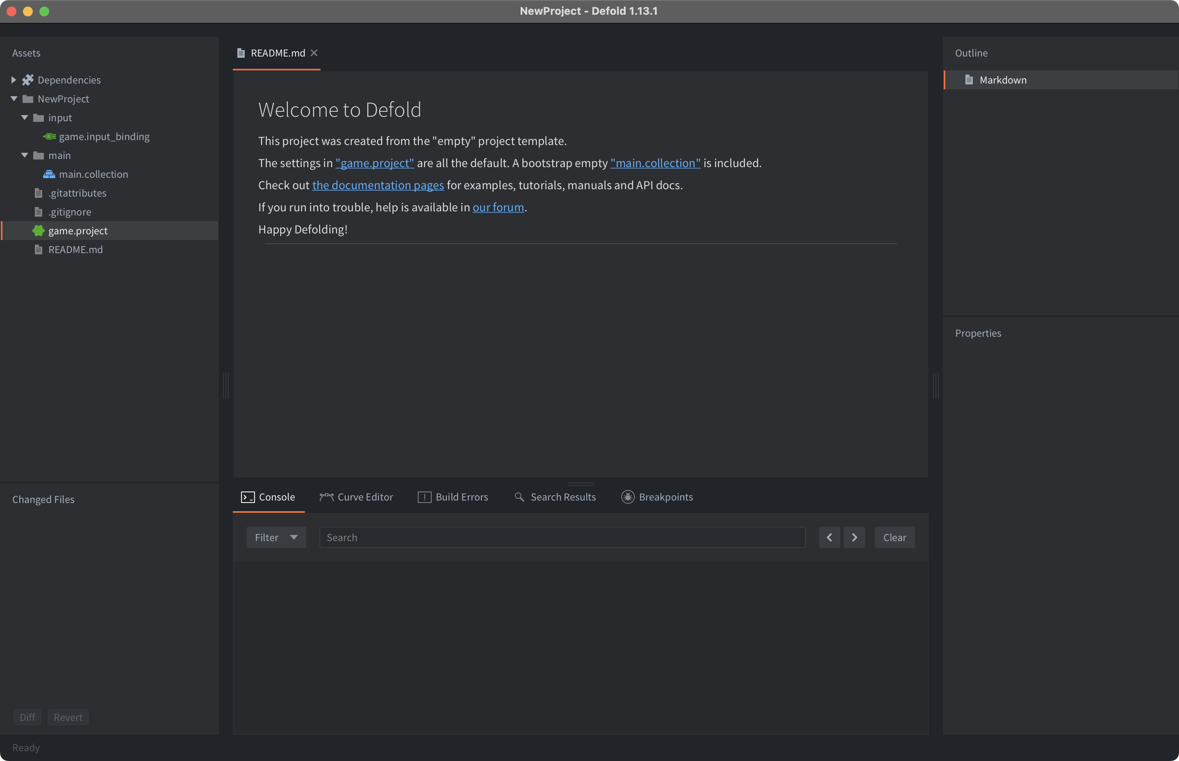This screenshot has height=761, width=1179.
Task: Collapse the NewProject tree node
Action: tap(14, 99)
